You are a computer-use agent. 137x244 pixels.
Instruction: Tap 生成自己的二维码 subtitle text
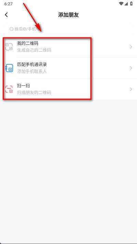(x=34, y=50)
